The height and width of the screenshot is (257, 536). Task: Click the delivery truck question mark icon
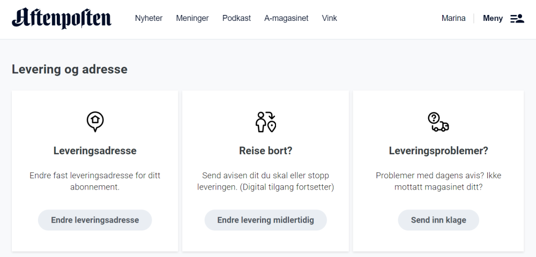(438, 122)
